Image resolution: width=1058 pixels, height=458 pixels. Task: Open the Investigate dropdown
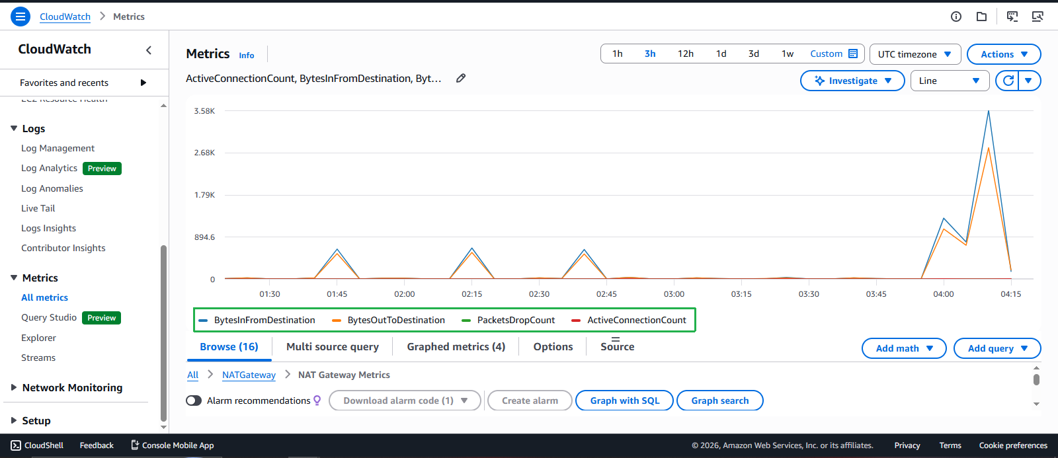pyautogui.click(x=852, y=81)
